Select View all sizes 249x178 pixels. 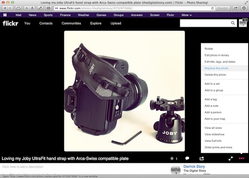pos(213,128)
